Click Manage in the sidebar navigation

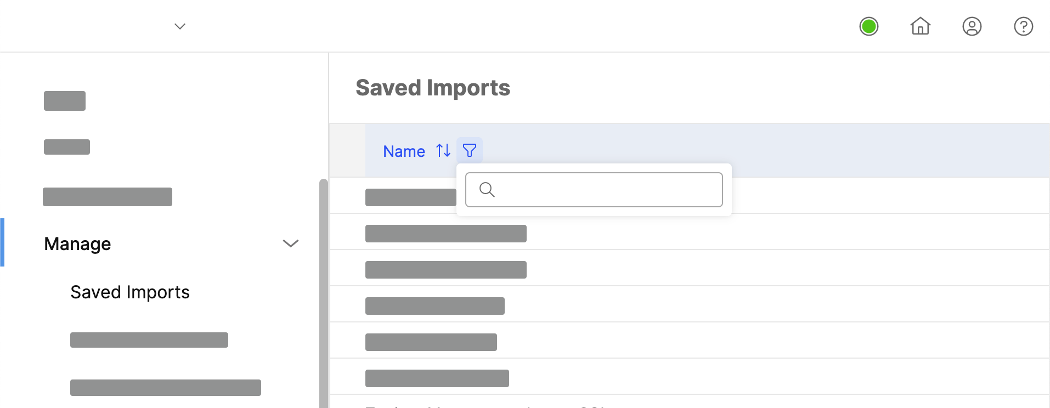[77, 243]
